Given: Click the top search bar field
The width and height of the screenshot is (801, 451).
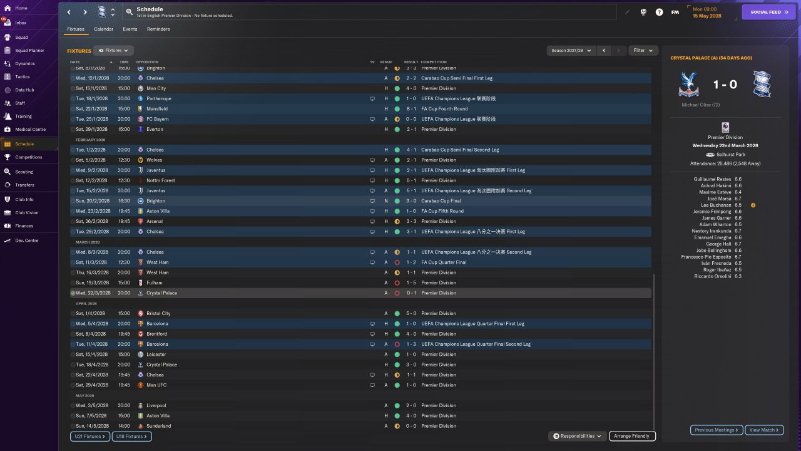Looking at the screenshot, I should coord(369,12).
